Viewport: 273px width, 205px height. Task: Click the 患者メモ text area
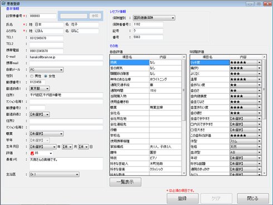[66, 163]
